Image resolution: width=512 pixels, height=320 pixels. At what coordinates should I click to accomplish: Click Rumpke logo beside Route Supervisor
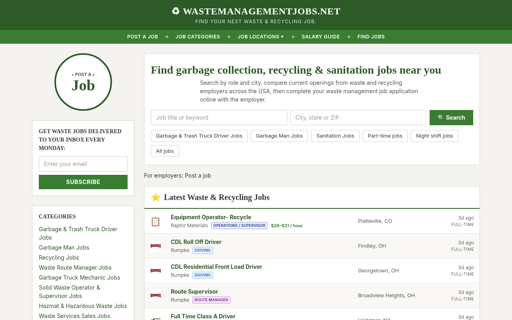tap(156, 296)
